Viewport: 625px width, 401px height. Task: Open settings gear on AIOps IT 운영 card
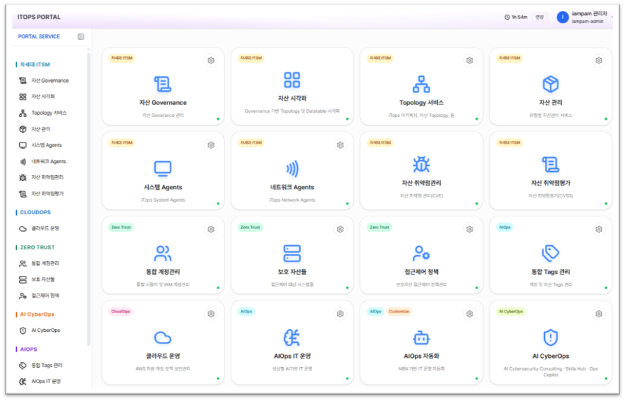pyautogui.click(x=340, y=314)
